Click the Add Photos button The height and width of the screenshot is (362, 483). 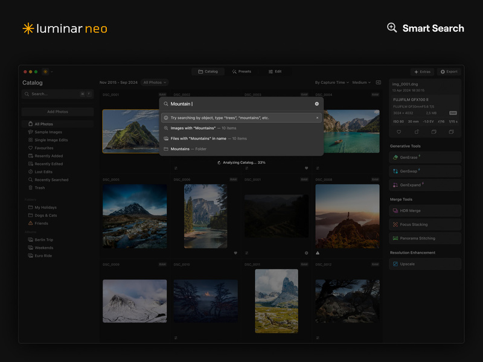click(x=59, y=112)
